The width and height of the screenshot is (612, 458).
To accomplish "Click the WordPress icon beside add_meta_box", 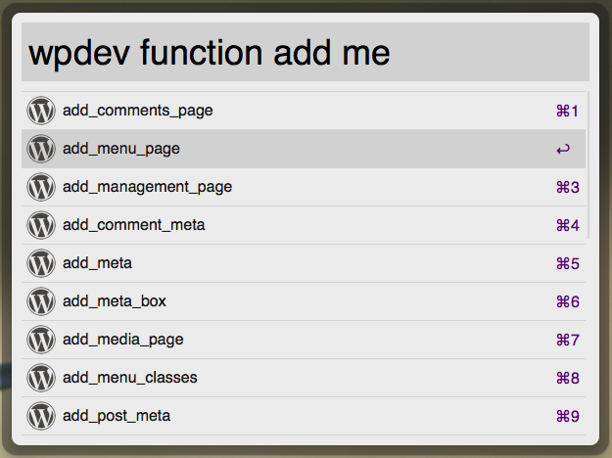I will pos(41,301).
